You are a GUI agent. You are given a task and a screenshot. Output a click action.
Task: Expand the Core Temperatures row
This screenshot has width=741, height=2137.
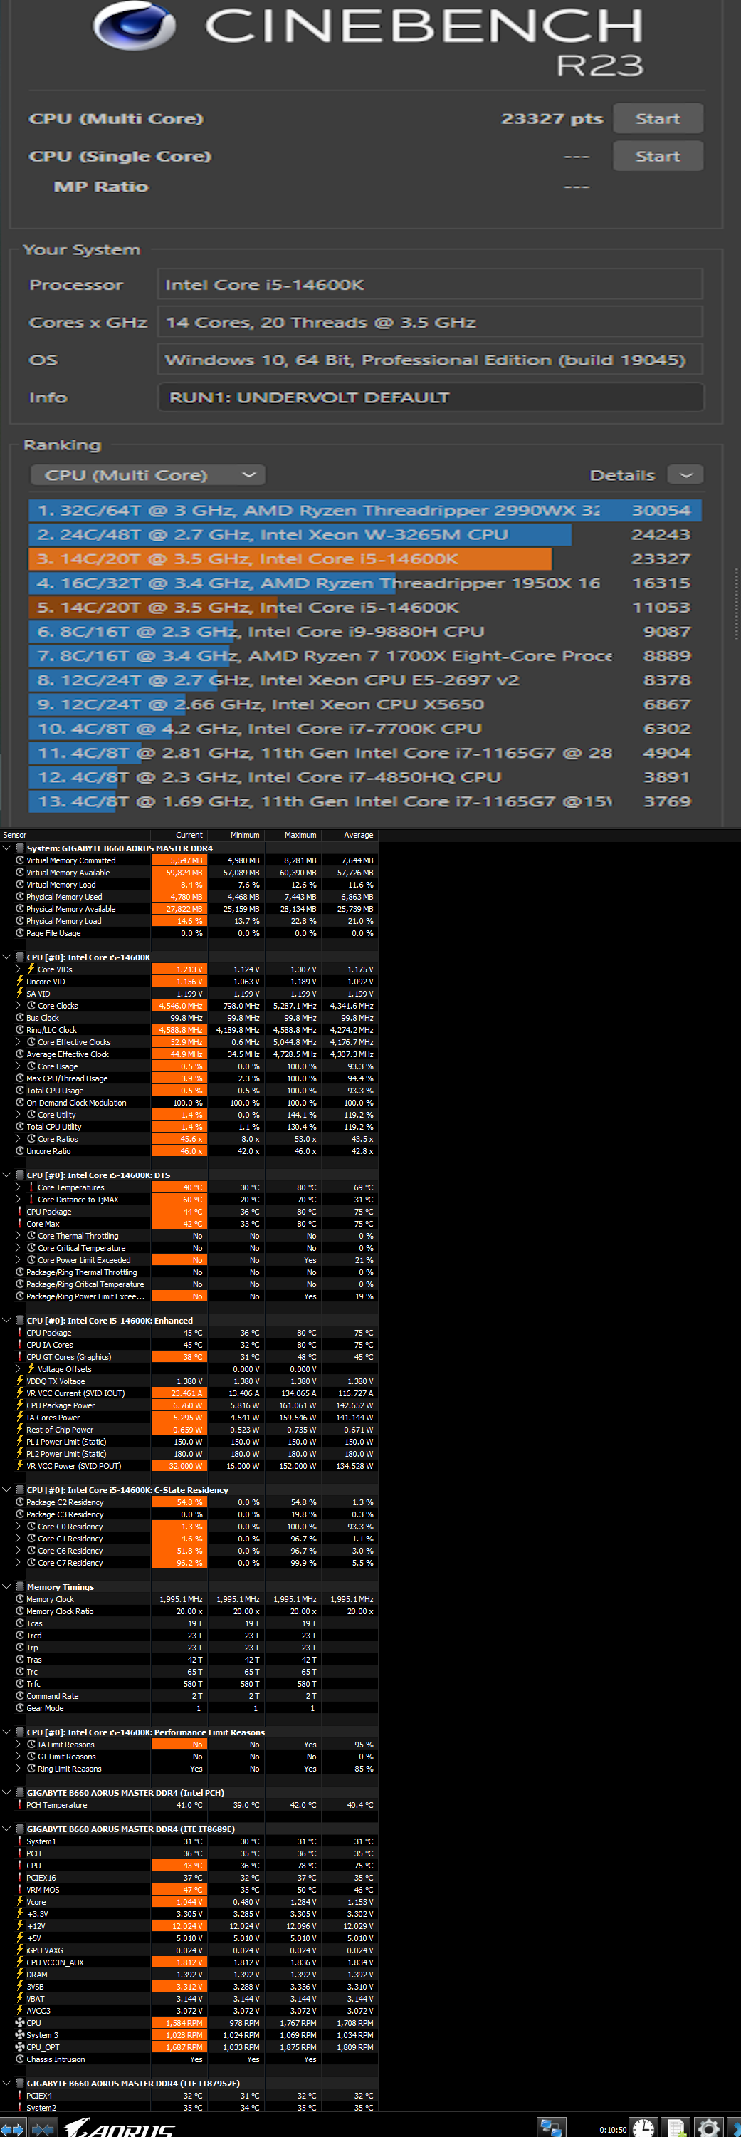(x=19, y=1187)
